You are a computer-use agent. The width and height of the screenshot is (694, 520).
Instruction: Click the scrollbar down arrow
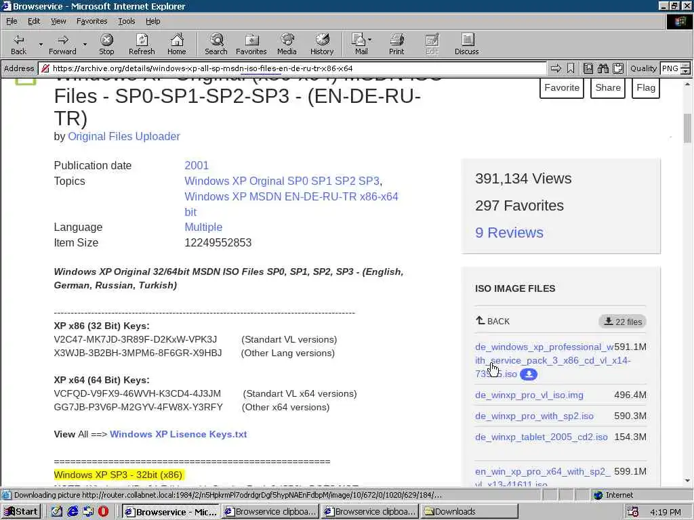point(687,481)
